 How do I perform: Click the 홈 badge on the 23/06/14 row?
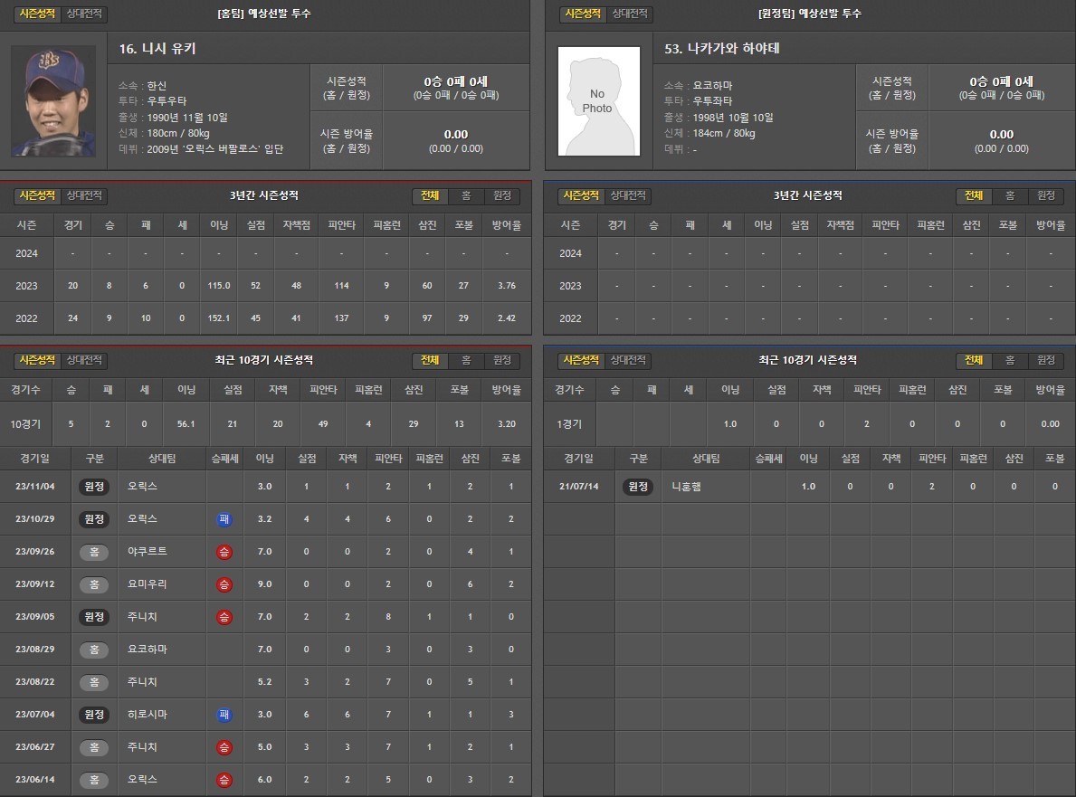94,780
